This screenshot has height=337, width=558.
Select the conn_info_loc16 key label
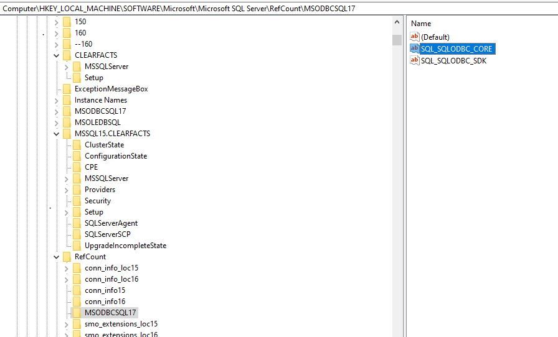(x=111, y=279)
